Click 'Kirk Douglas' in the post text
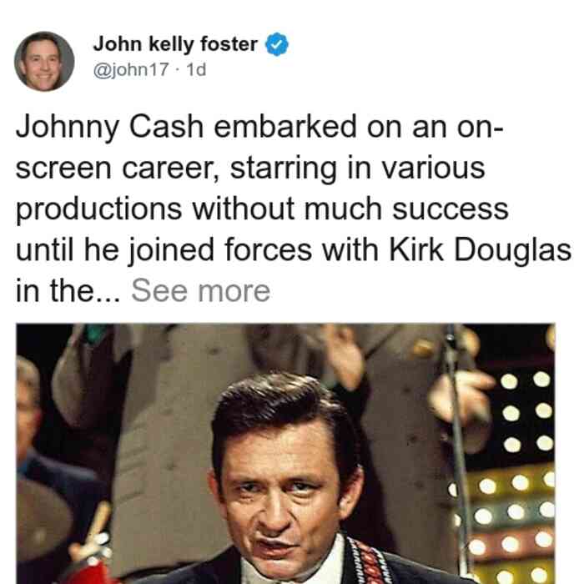 [x=480, y=250]
